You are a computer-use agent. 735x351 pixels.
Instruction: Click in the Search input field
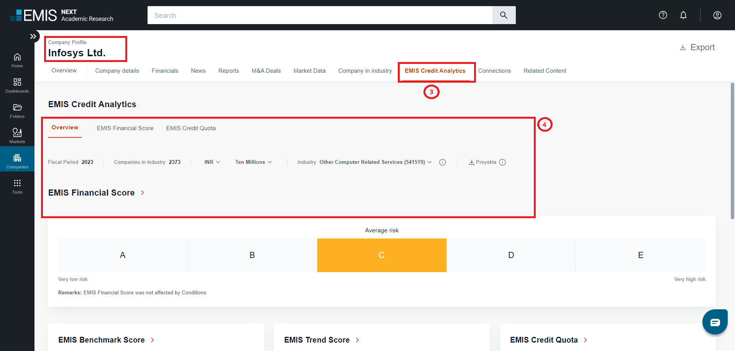pos(320,15)
